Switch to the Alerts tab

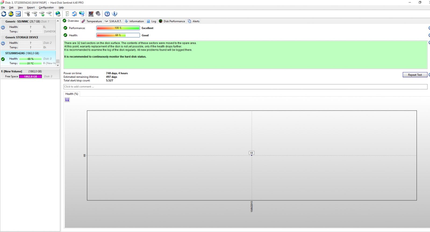click(x=193, y=21)
